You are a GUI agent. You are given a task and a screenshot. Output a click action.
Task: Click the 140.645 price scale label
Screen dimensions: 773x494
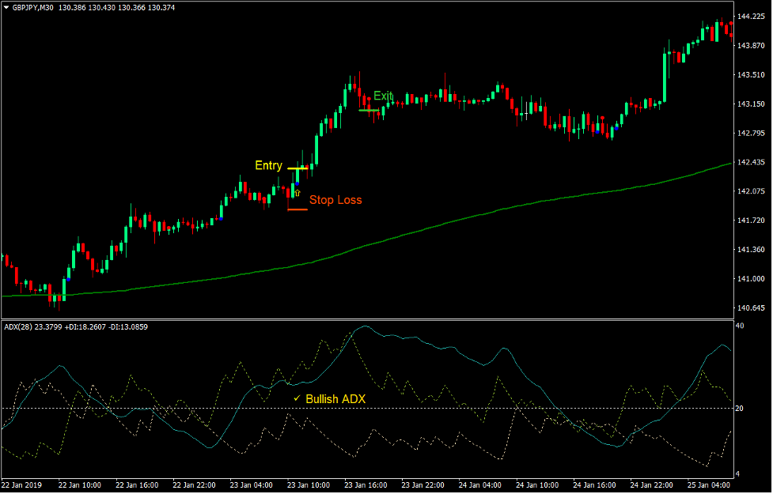point(751,307)
